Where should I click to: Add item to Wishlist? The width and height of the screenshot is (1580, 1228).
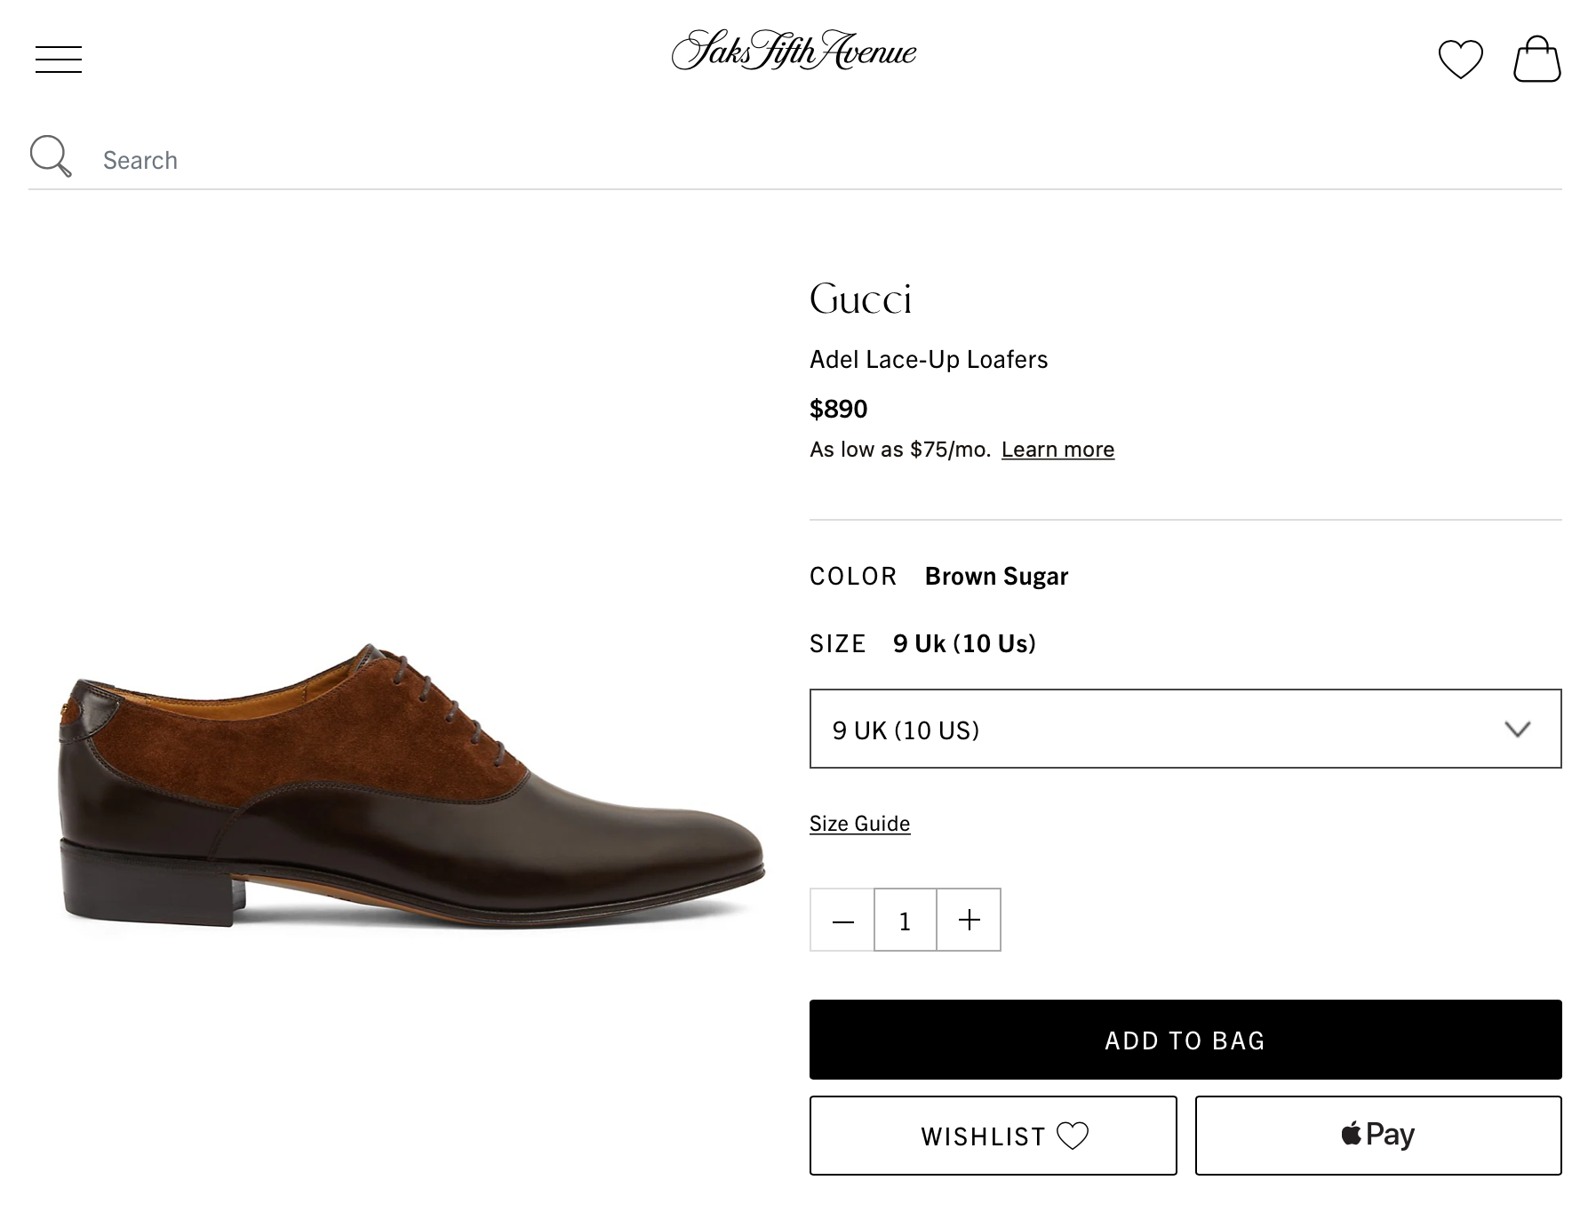[992, 1135]
